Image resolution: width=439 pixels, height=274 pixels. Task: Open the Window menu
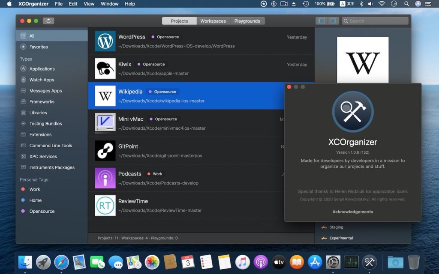click(109, 4)
